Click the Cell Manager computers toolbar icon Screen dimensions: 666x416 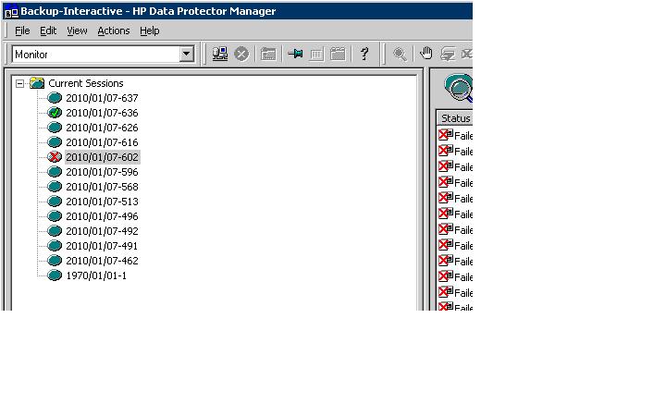220,54
